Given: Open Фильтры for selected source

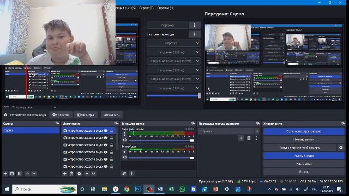Looking at the screenshot, I should coord(86,115).
